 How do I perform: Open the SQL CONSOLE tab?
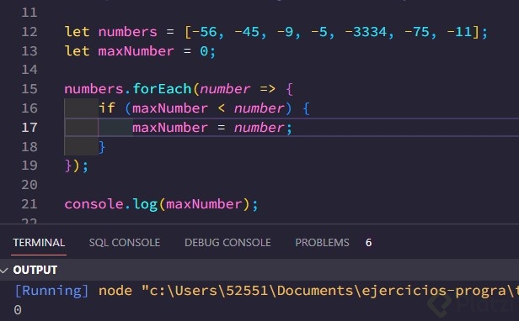pos(125,243)
